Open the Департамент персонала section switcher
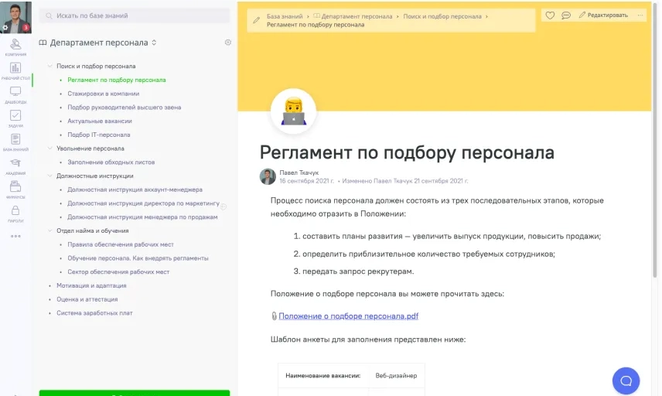 click(x=154, y=43)
